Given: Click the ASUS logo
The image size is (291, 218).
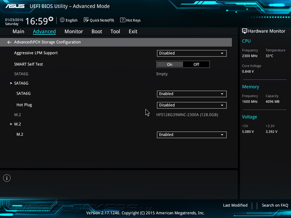Looking at the screenshot, I should [x=15, y=6].
